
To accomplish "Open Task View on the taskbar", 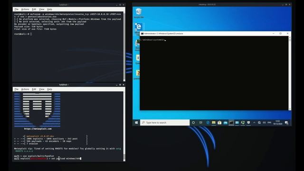I will (x=200, y=123).
